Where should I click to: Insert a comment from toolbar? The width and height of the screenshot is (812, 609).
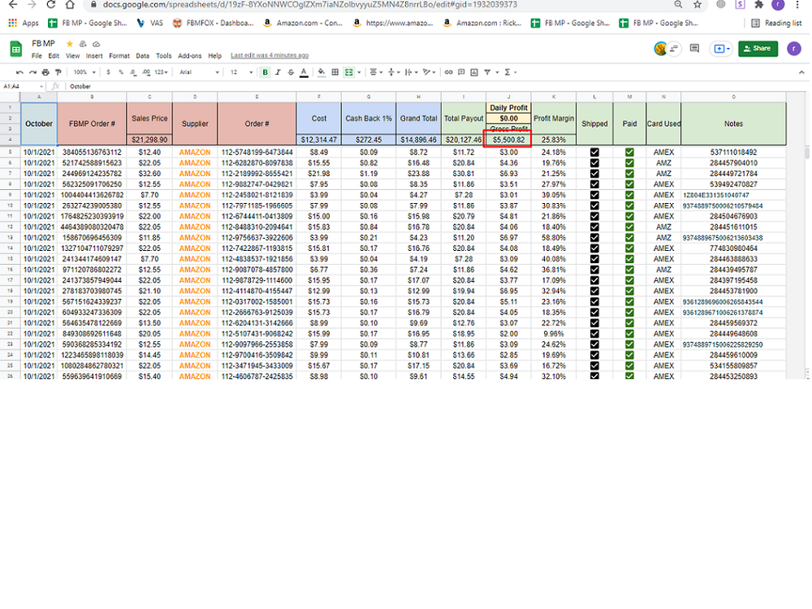pyautogui.click(x=461, y=72)
